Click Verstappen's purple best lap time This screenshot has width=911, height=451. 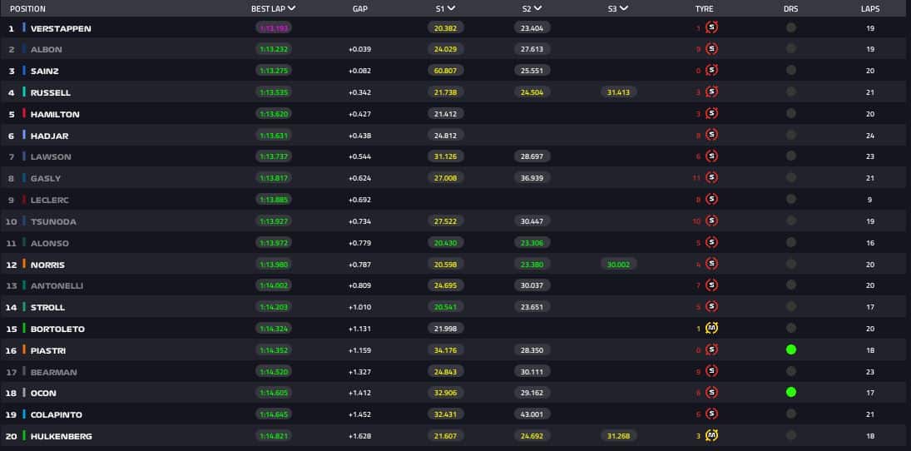coord(274,27)
